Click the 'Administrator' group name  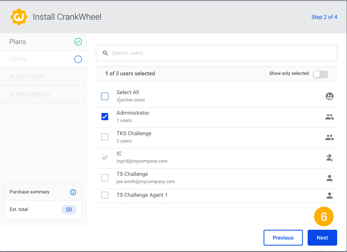(133, 113)
